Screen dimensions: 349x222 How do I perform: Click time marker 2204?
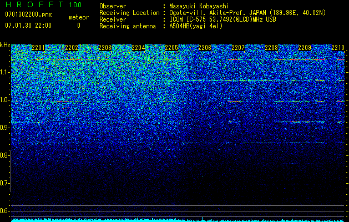[138, 48]
